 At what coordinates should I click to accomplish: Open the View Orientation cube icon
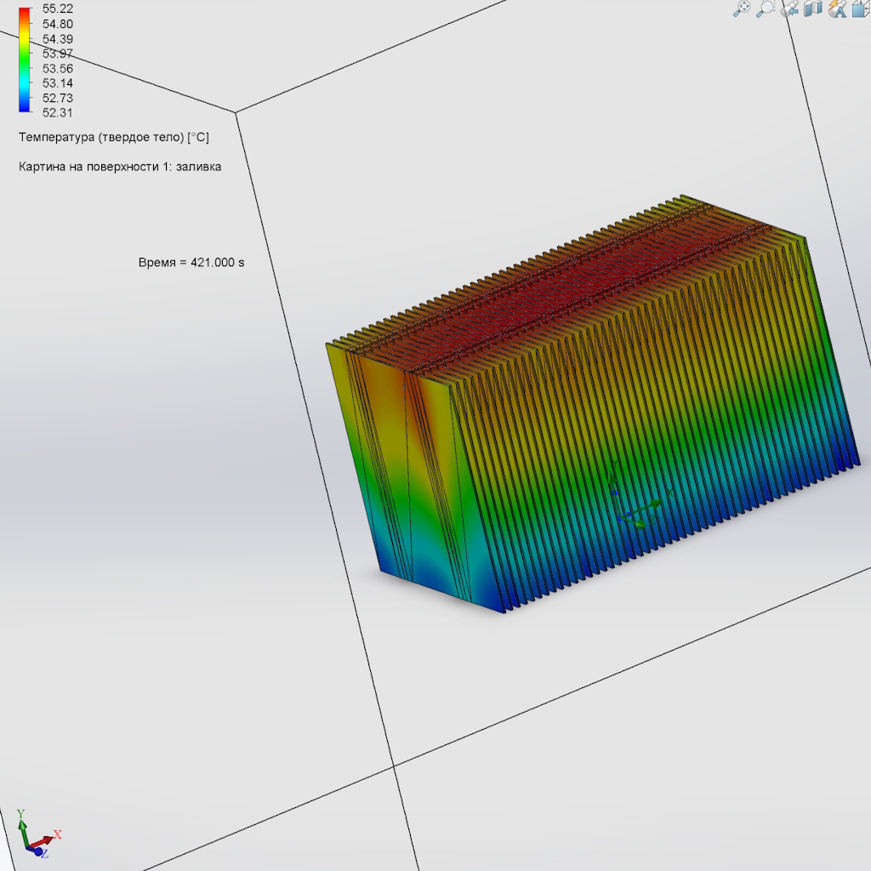pos(860,9)
